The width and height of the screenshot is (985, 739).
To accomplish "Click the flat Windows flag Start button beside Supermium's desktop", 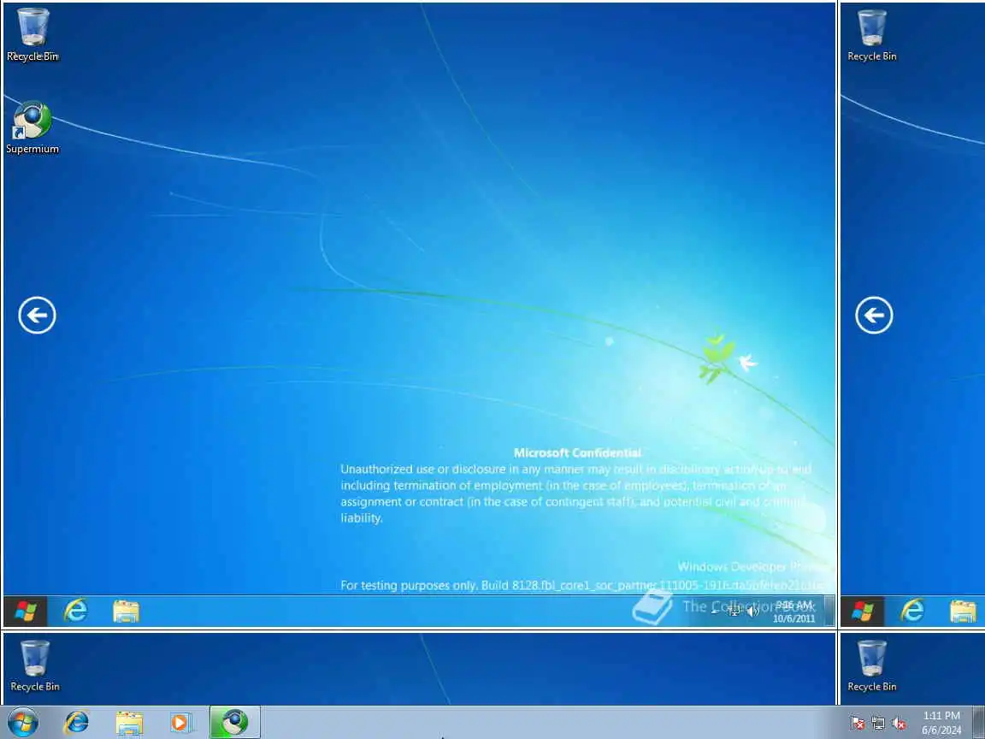I will coord(25,611).
